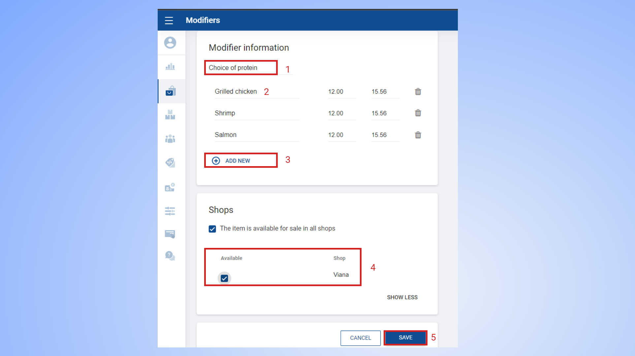The image size is (635, 356).
Task: Toggle the Viana shop availability checkbox
Action: [x=224, y=279]
